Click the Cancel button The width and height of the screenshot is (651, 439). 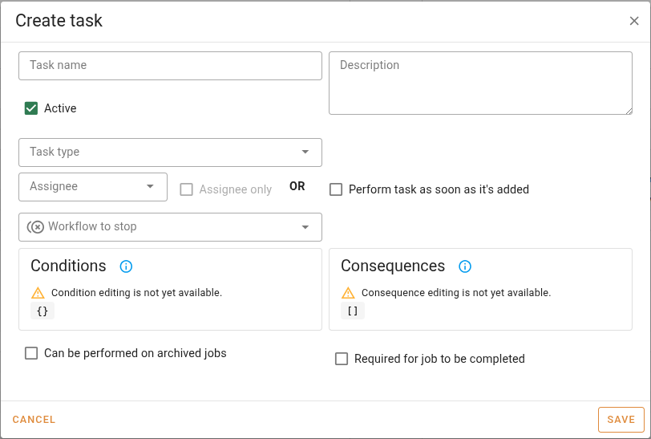click(x=34, y=420)
